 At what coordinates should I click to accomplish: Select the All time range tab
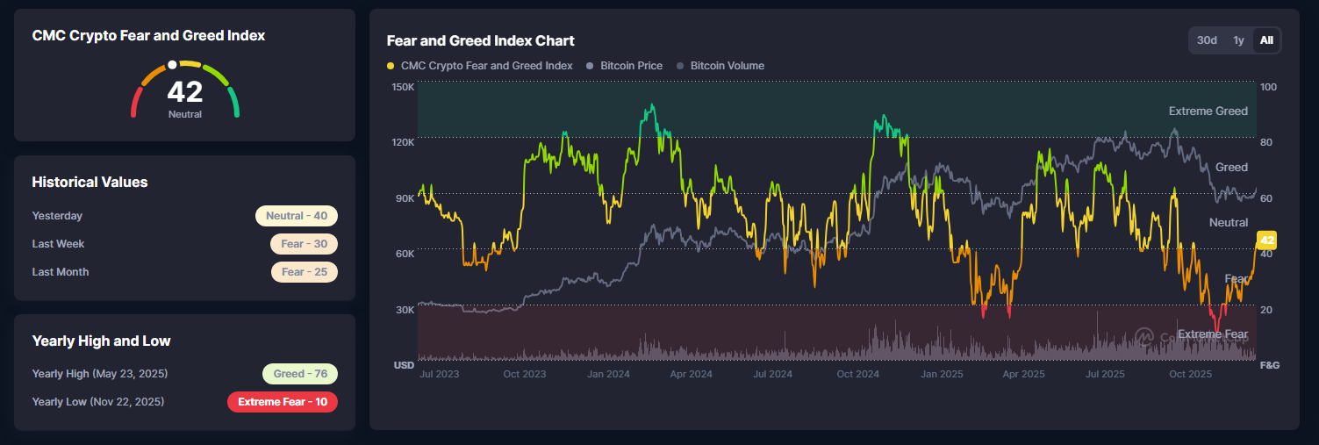pyautogui.click(x=1266, y=40)
